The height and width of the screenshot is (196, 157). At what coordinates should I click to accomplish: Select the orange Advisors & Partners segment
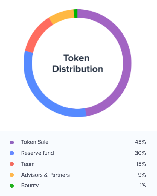pos(61,16)
